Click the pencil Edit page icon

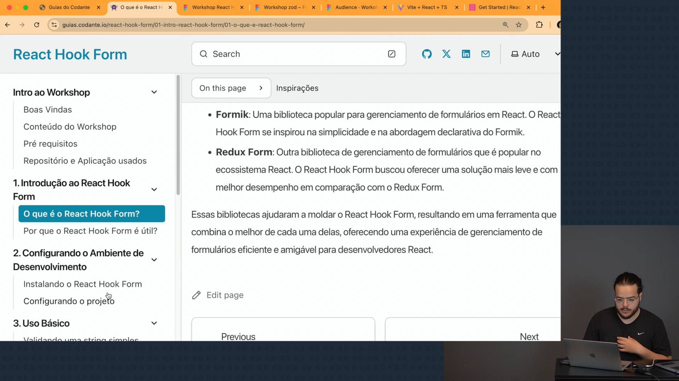pyautogui.click(x=196, y=295)
